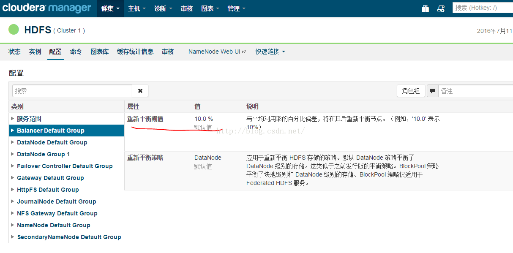Click the Cloudera Manager logo
The width and height of the screenshot is (513, 253).
point(46,8)
